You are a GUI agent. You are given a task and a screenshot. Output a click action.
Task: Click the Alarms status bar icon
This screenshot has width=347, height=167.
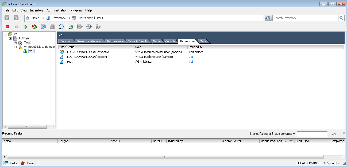(x=23, y=163)
